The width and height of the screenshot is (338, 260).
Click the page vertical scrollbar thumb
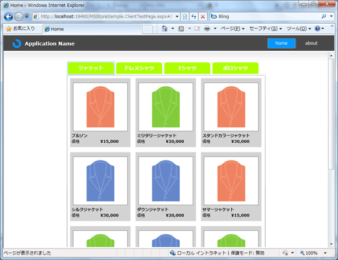coord(331,114)
